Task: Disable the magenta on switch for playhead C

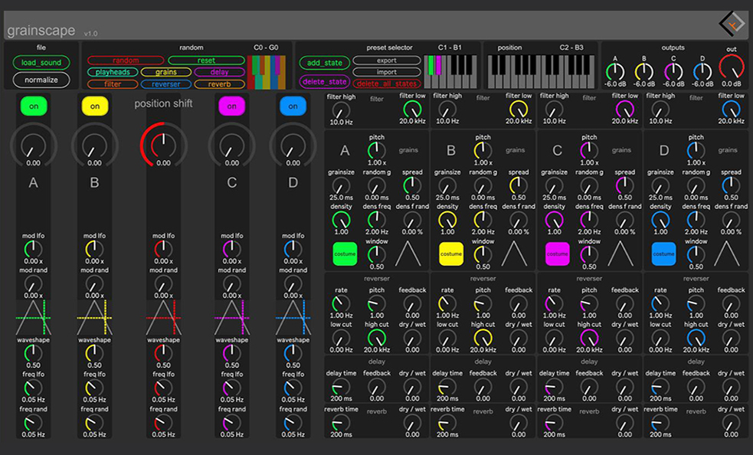Action: [x=231, y=106]
